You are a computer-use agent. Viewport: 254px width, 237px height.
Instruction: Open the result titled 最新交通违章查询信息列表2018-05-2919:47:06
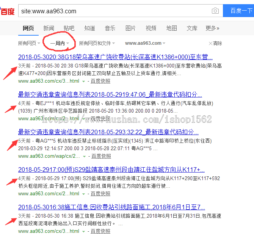tap(110, 94)
